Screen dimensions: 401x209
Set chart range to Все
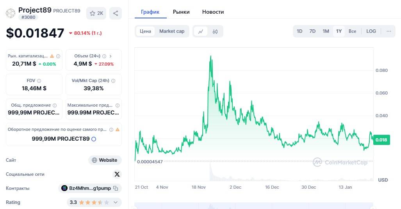coord(353,31)
